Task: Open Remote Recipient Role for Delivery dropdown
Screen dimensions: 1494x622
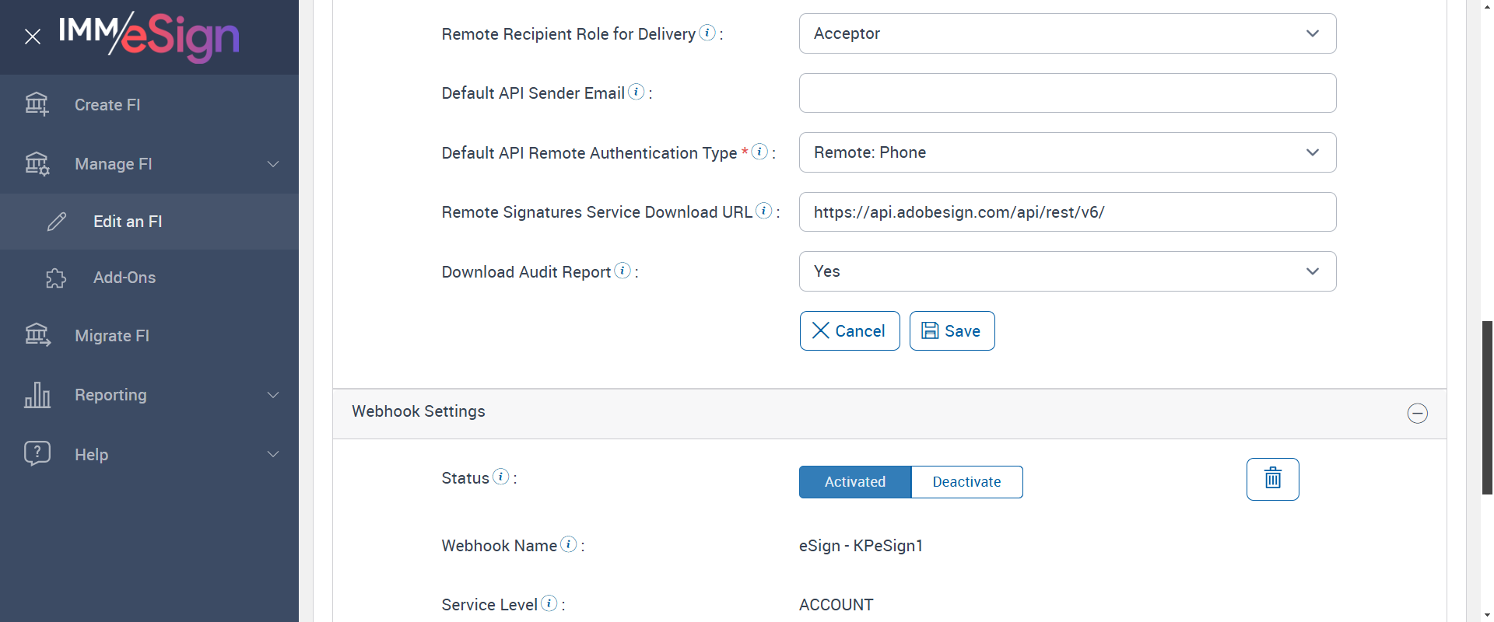Action: (x=1067, y=33)
